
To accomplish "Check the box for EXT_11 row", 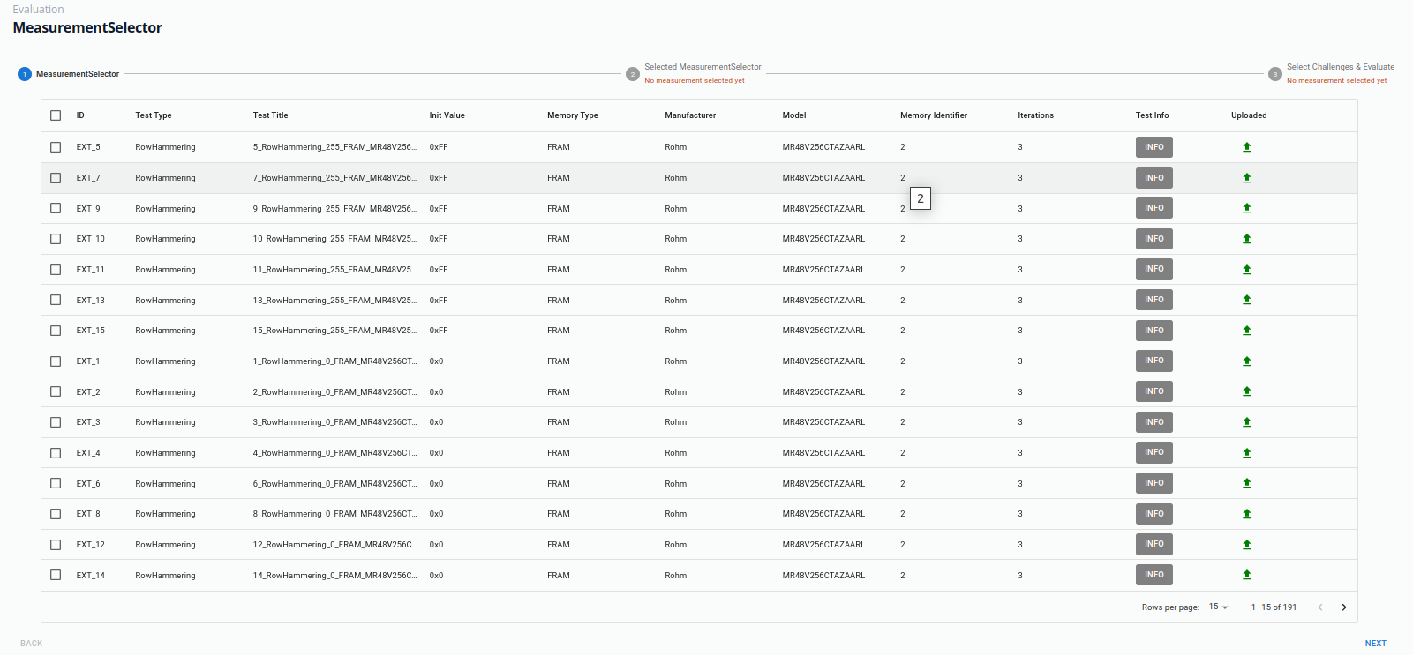I will click(56, 270).
